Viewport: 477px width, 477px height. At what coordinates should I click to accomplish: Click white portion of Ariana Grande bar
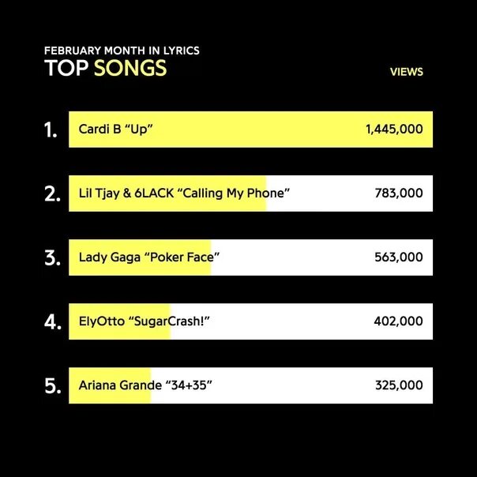point(300,385)
